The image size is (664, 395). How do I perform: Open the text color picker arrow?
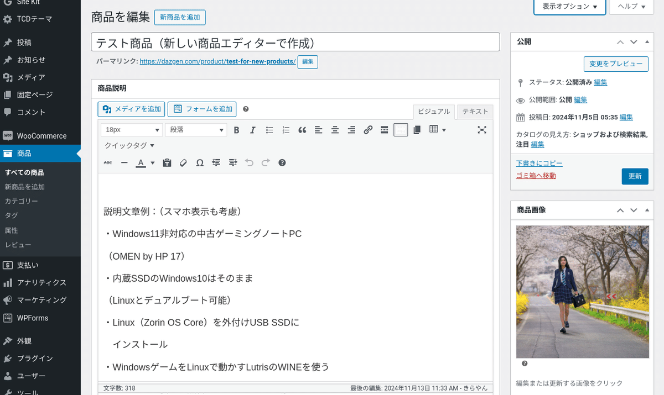coord(153,163)
